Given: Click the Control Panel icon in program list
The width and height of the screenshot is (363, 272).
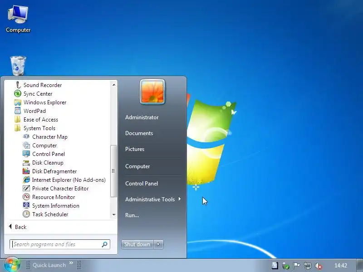Looking at the screenshot, I should [x=26, y=154].
